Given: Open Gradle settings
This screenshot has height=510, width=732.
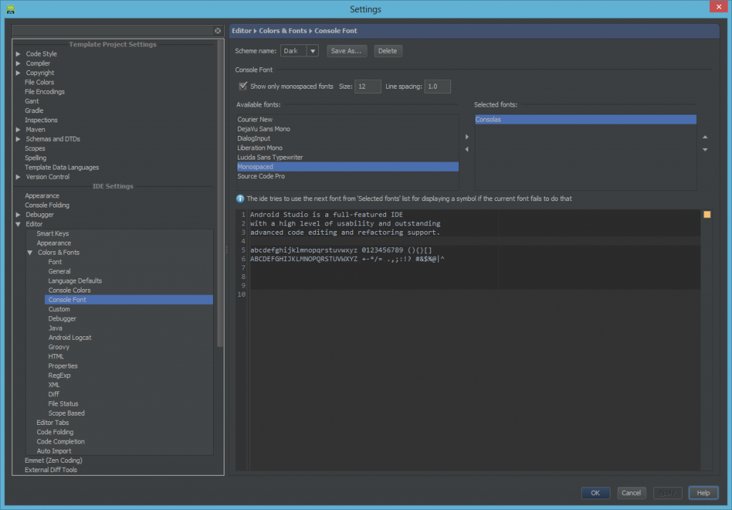Looking at the screenshot, I should (x=34, y=111).
